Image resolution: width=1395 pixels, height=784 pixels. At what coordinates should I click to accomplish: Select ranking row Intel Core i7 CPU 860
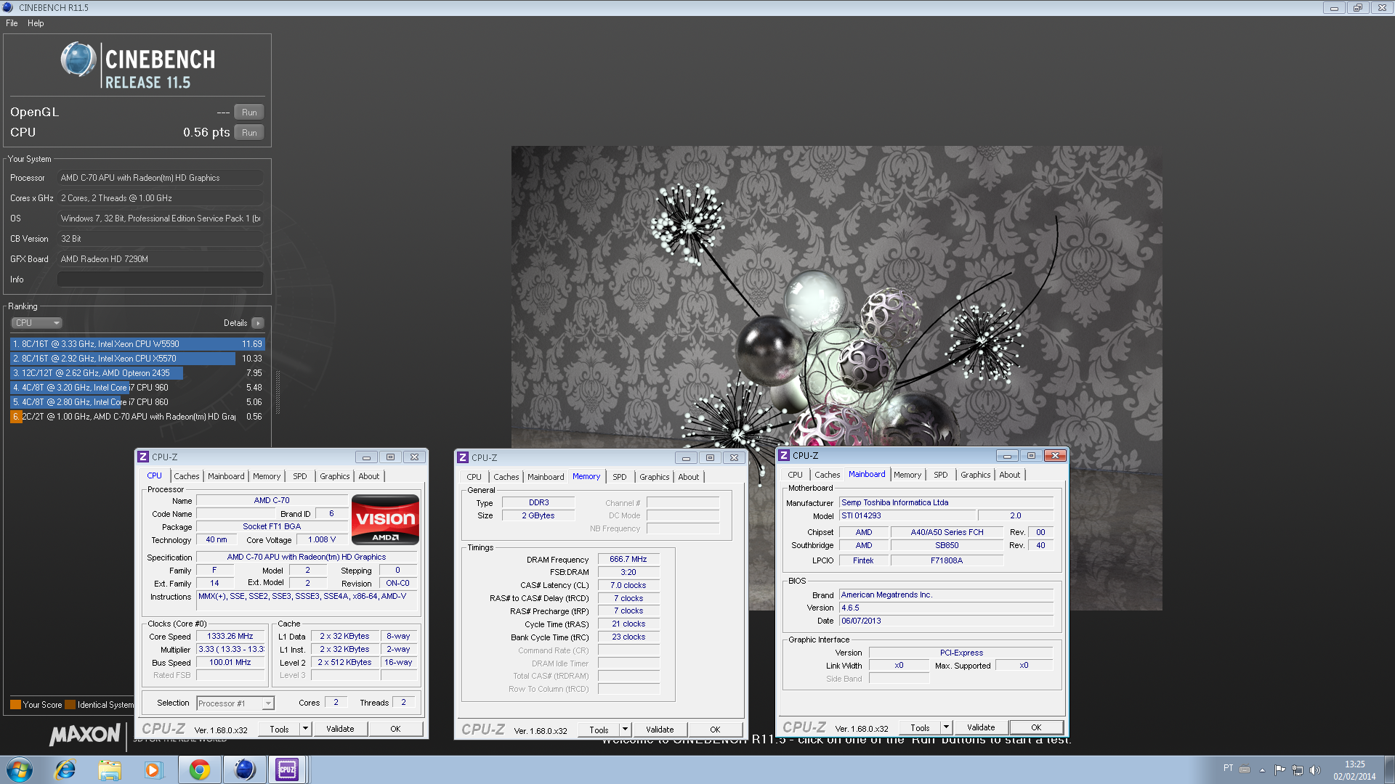[137, 402]
